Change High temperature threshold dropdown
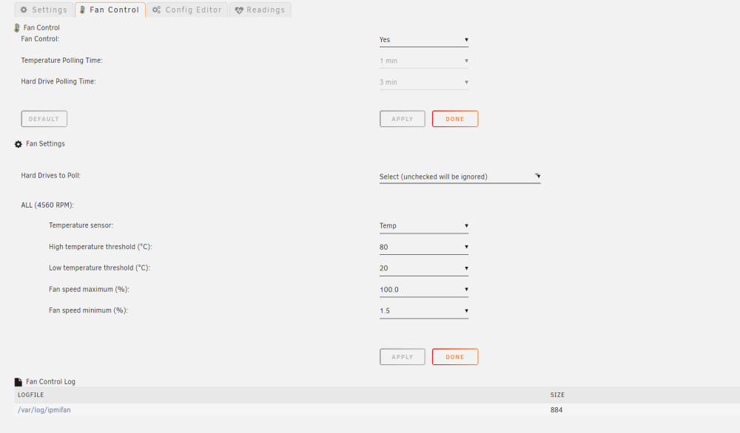 424,247
